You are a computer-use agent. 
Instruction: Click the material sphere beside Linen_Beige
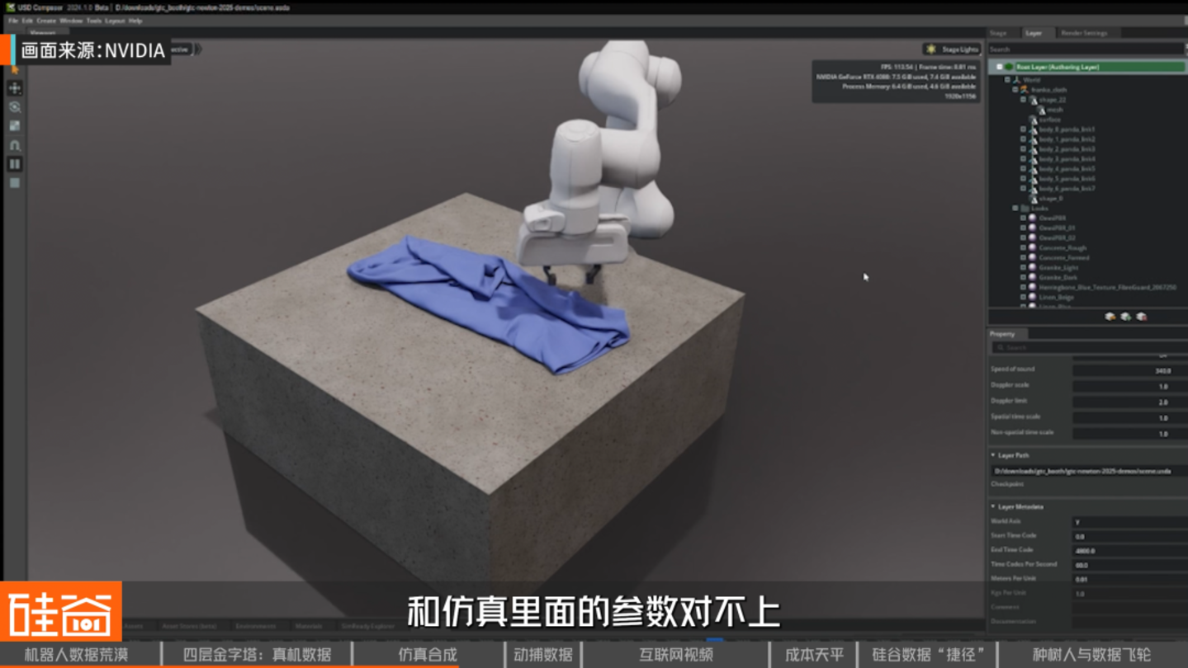click(x=1033, y=298)
